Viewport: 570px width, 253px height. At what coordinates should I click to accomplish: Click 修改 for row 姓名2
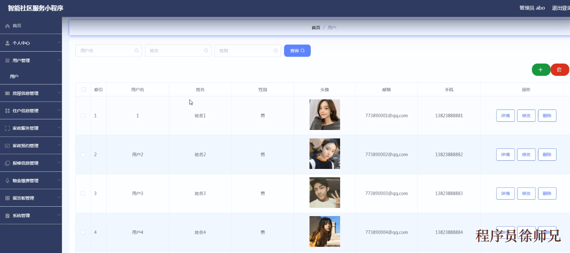point(526,155)
